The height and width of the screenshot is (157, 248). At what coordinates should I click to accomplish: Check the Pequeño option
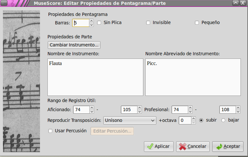click(197, 23)
